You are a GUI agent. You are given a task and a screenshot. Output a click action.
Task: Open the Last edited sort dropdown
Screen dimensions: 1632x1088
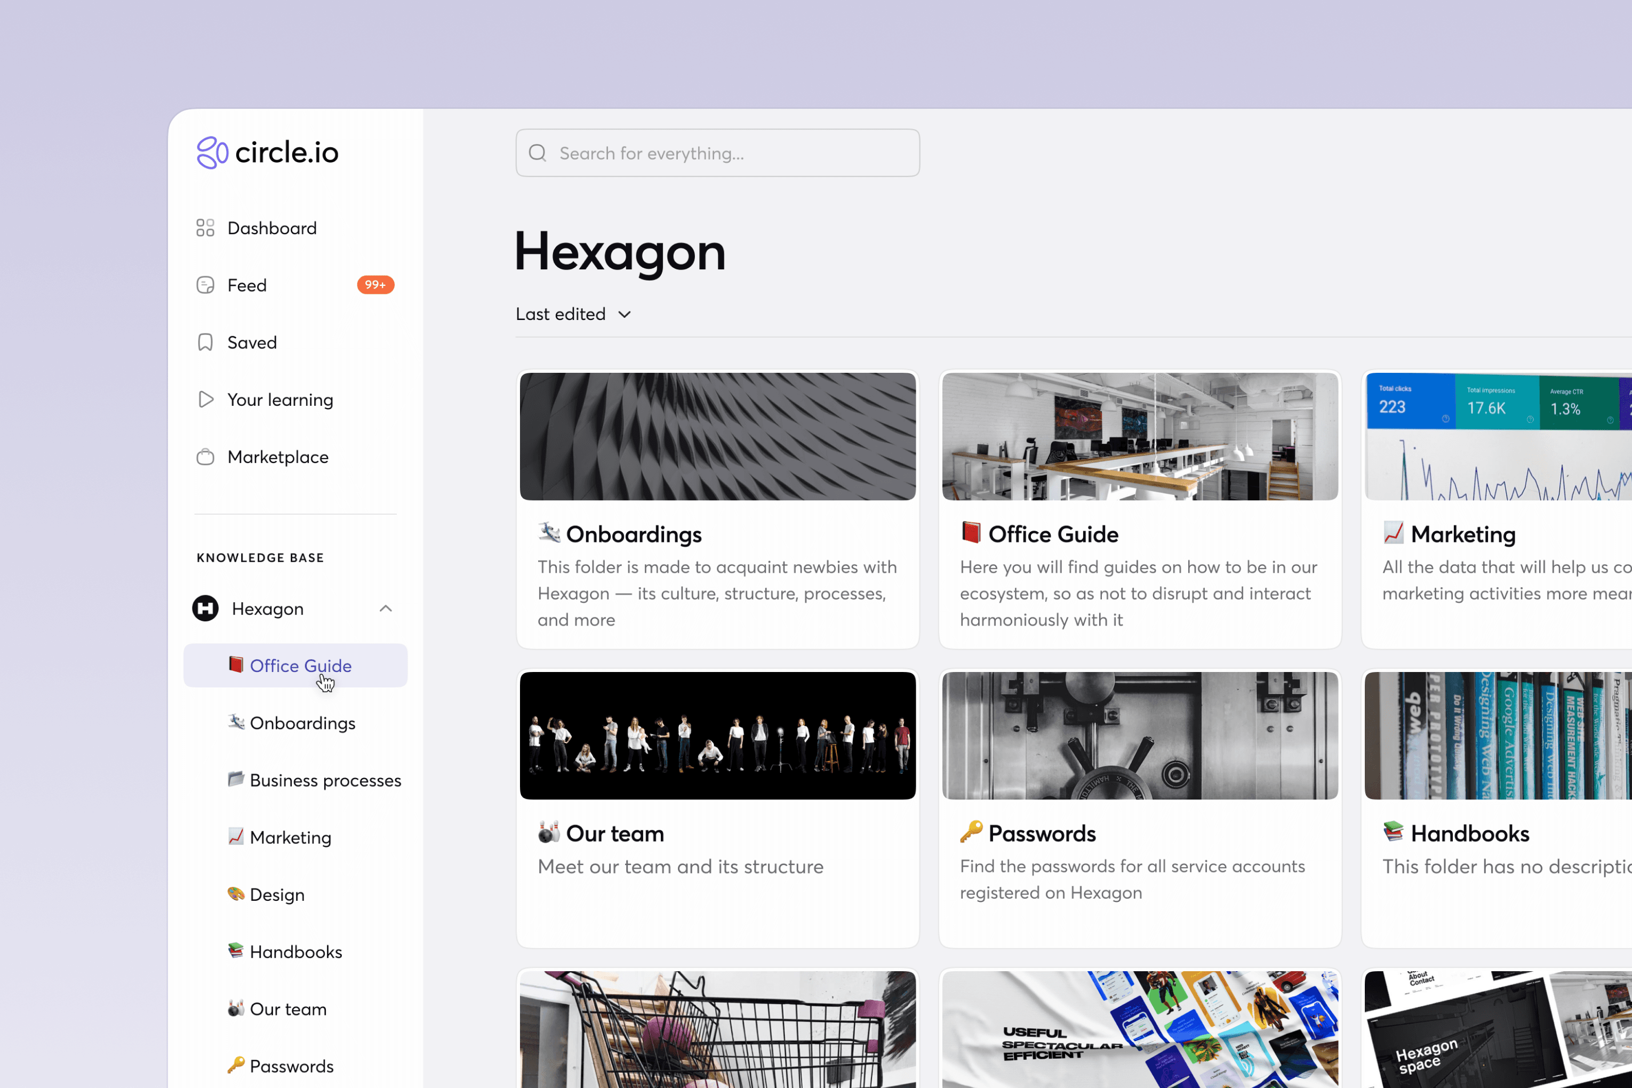point(561,314)
